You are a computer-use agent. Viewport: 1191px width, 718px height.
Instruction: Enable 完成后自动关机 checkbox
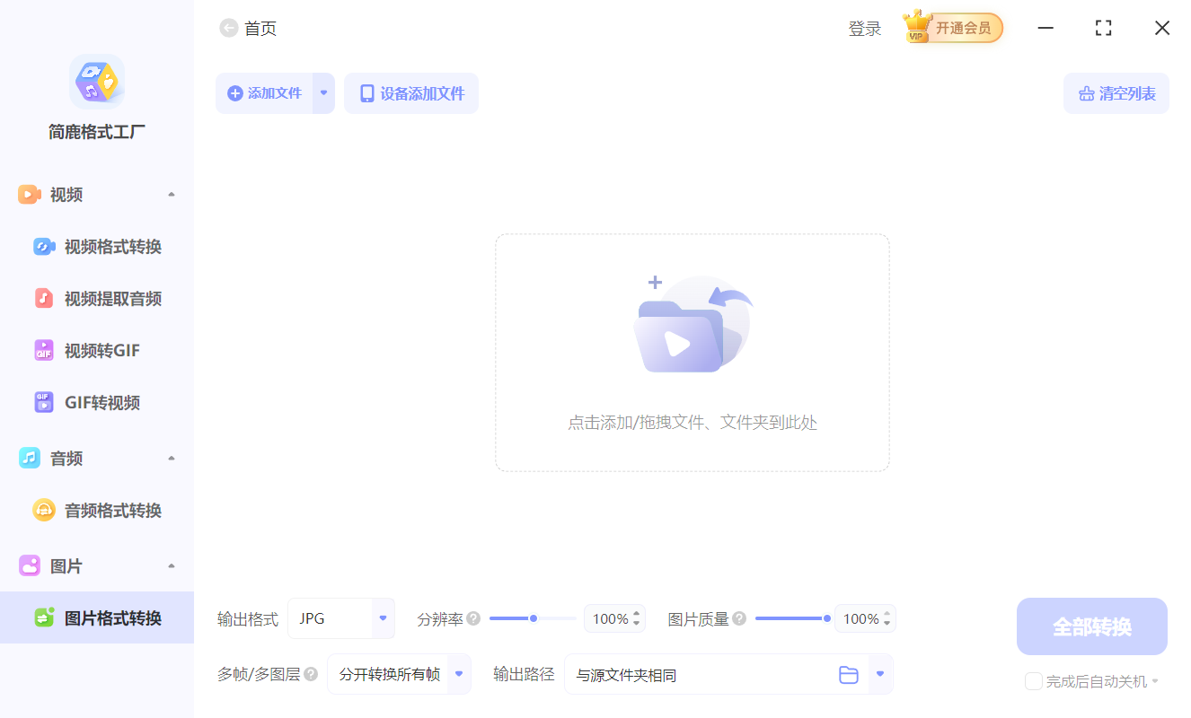[1033, 681]
